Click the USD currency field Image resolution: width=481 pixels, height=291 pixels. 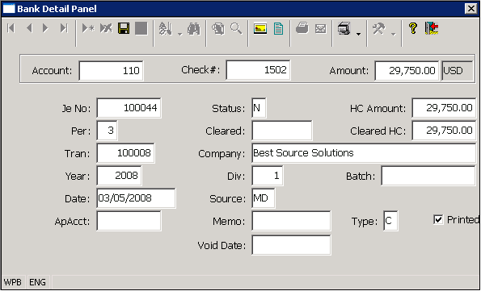point(457,71)
